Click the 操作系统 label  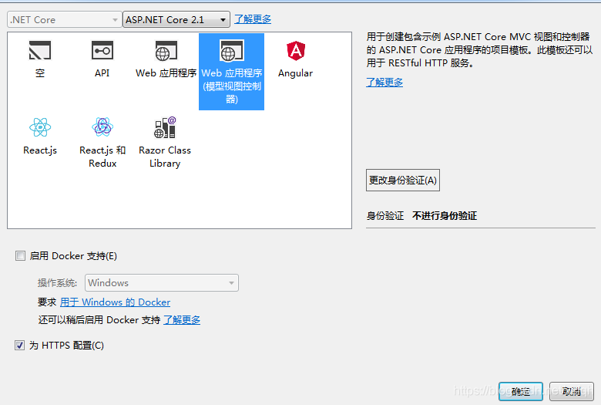(57, 283)
